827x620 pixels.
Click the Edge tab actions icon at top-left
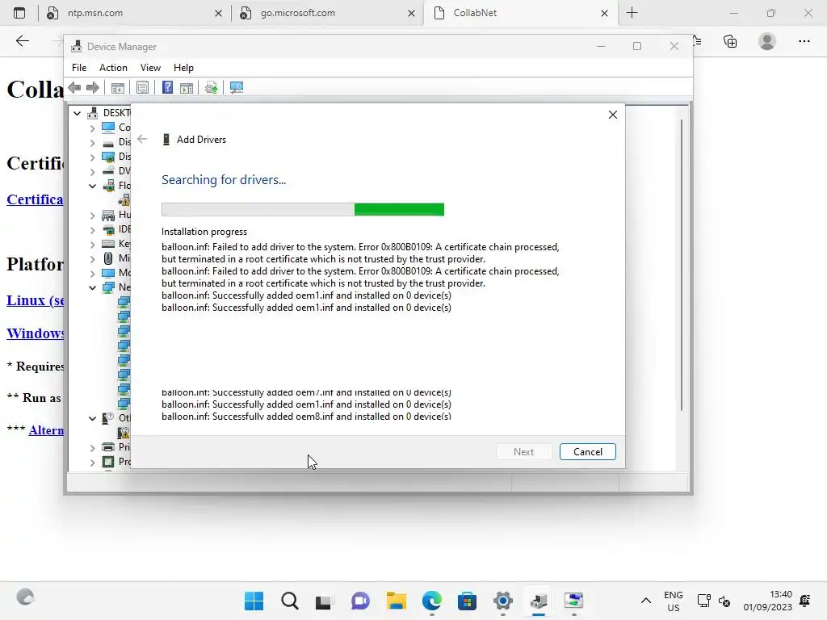tap(19, 13)
